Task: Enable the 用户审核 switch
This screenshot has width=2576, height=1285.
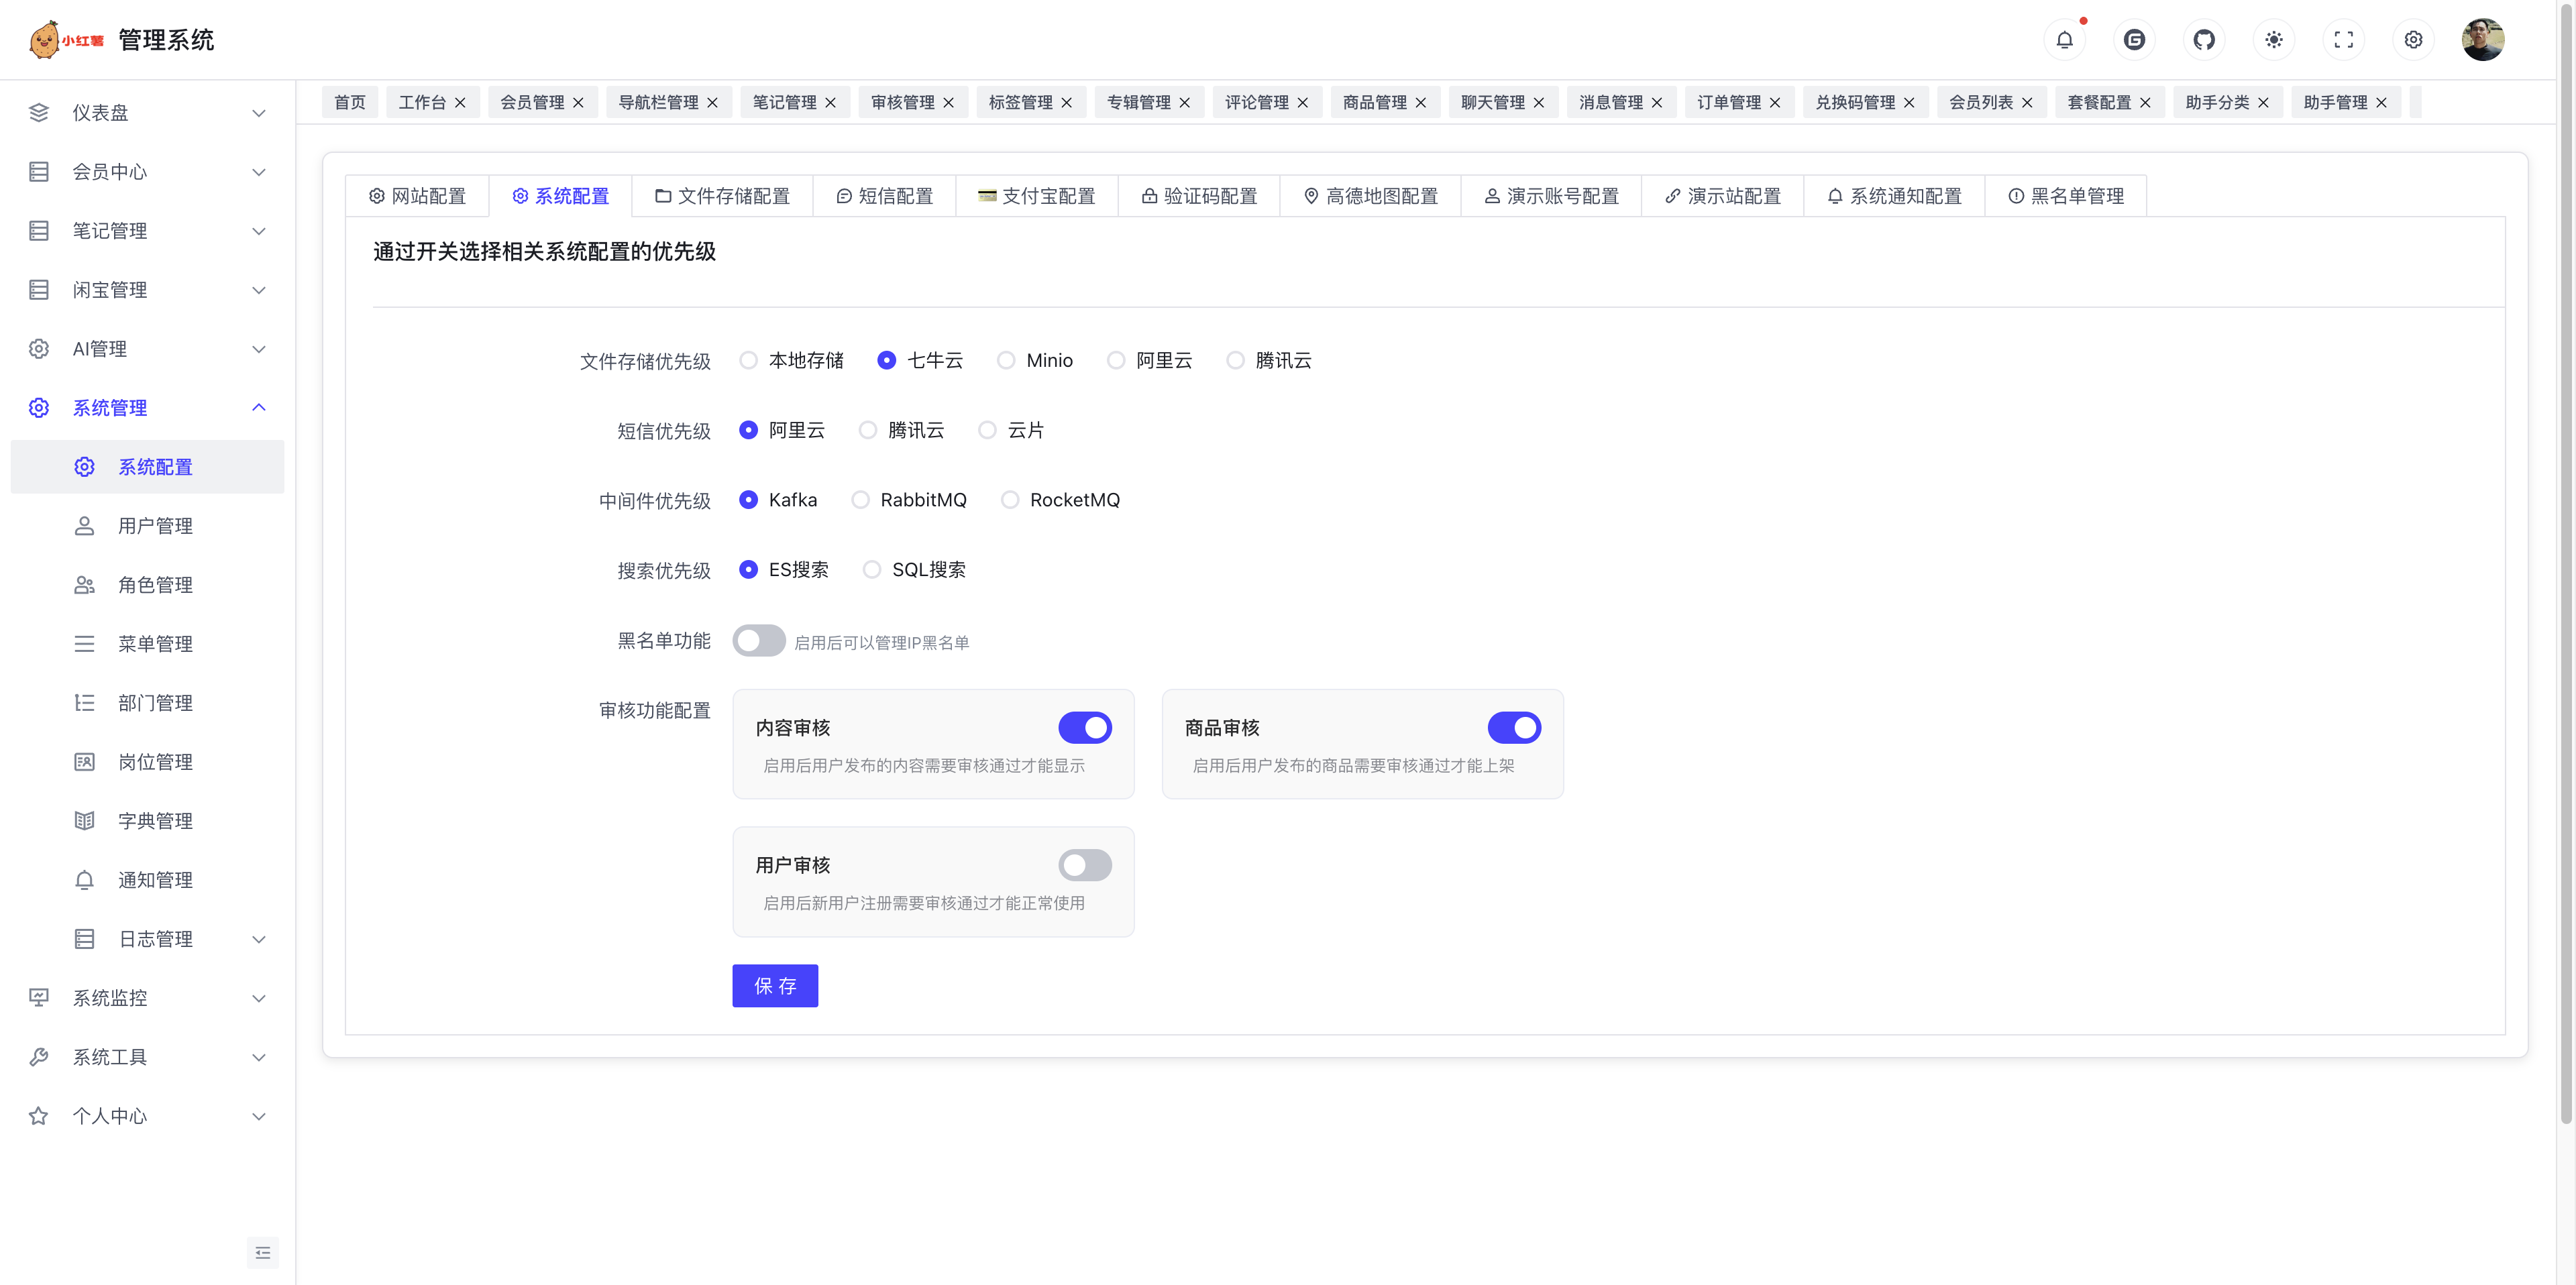Action: (x=1085, y=865)
